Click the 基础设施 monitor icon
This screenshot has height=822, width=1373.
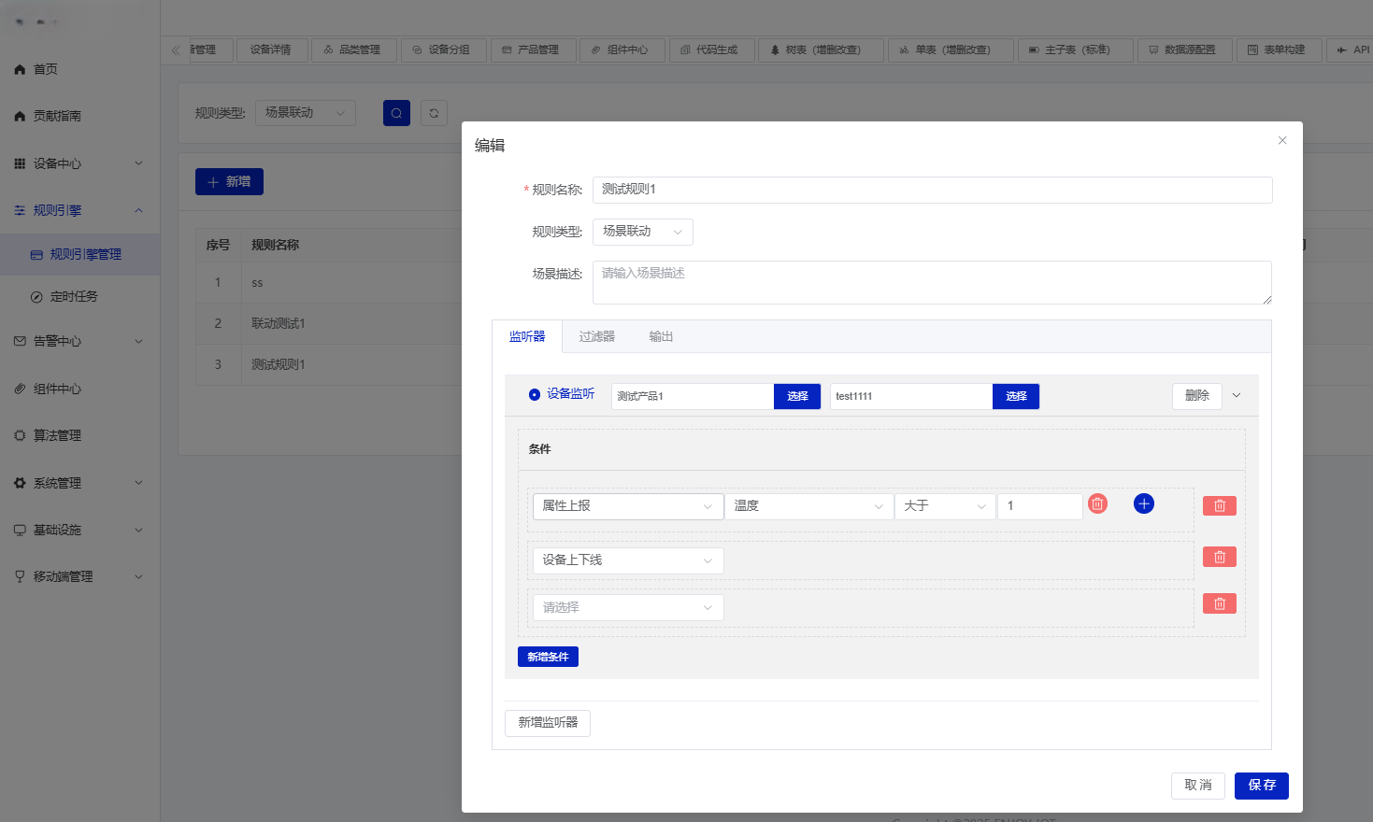pos(20,530)
